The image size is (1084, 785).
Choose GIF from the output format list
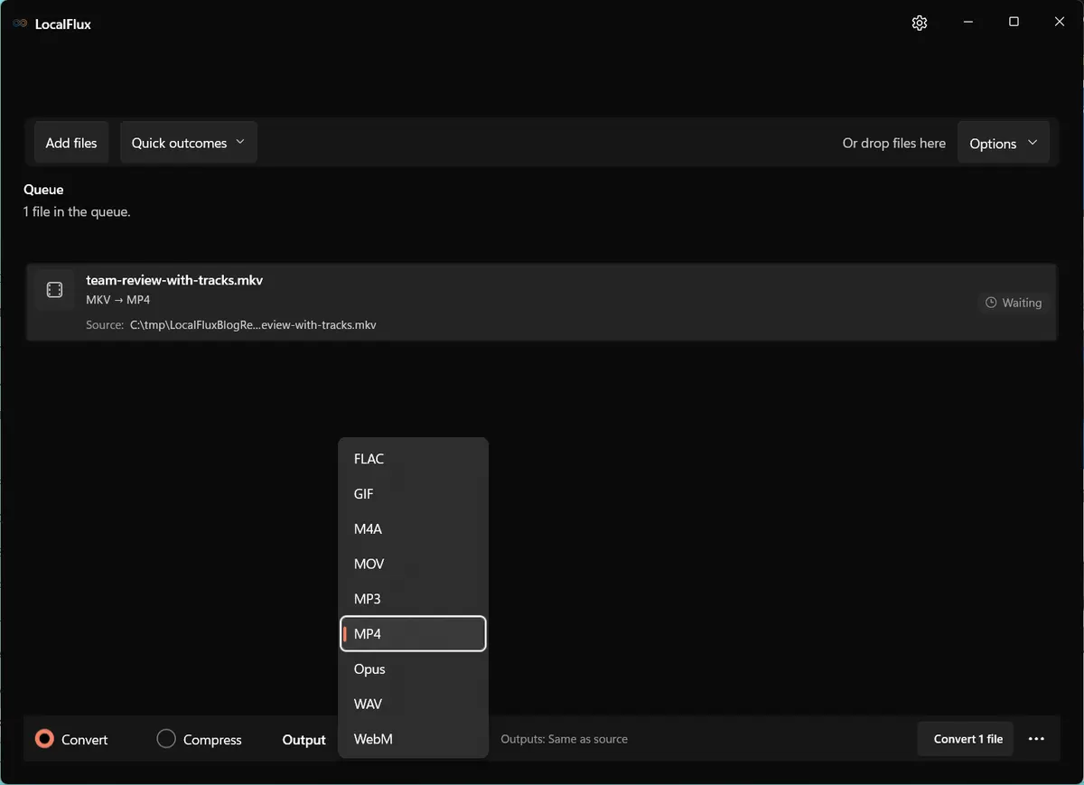pos(413,494)
